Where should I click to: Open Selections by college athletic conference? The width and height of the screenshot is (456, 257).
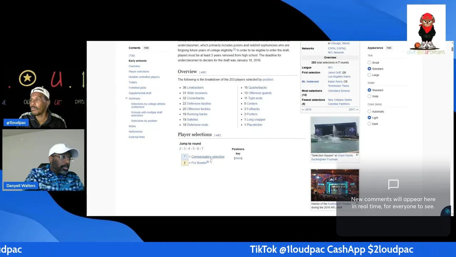(148, 105)
